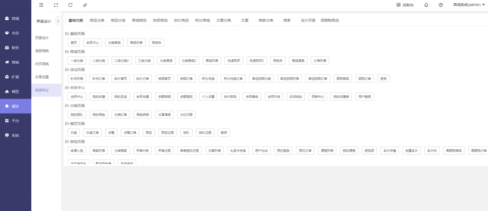The image size is (488, 211).
Task: Click the 我的收藏 link button
Action: pyautogui.click(x=99, y=97)
